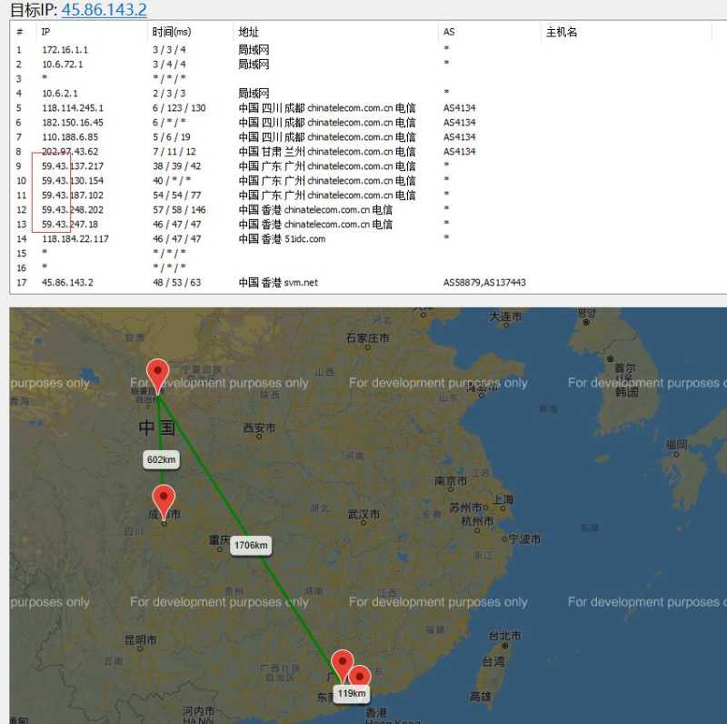Select hop 4 IP 10.6.2.1

[60, 94]
